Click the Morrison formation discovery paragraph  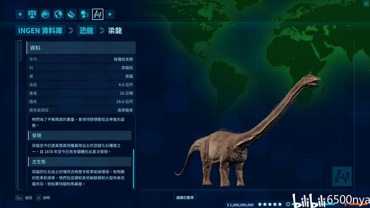(76, 148)
